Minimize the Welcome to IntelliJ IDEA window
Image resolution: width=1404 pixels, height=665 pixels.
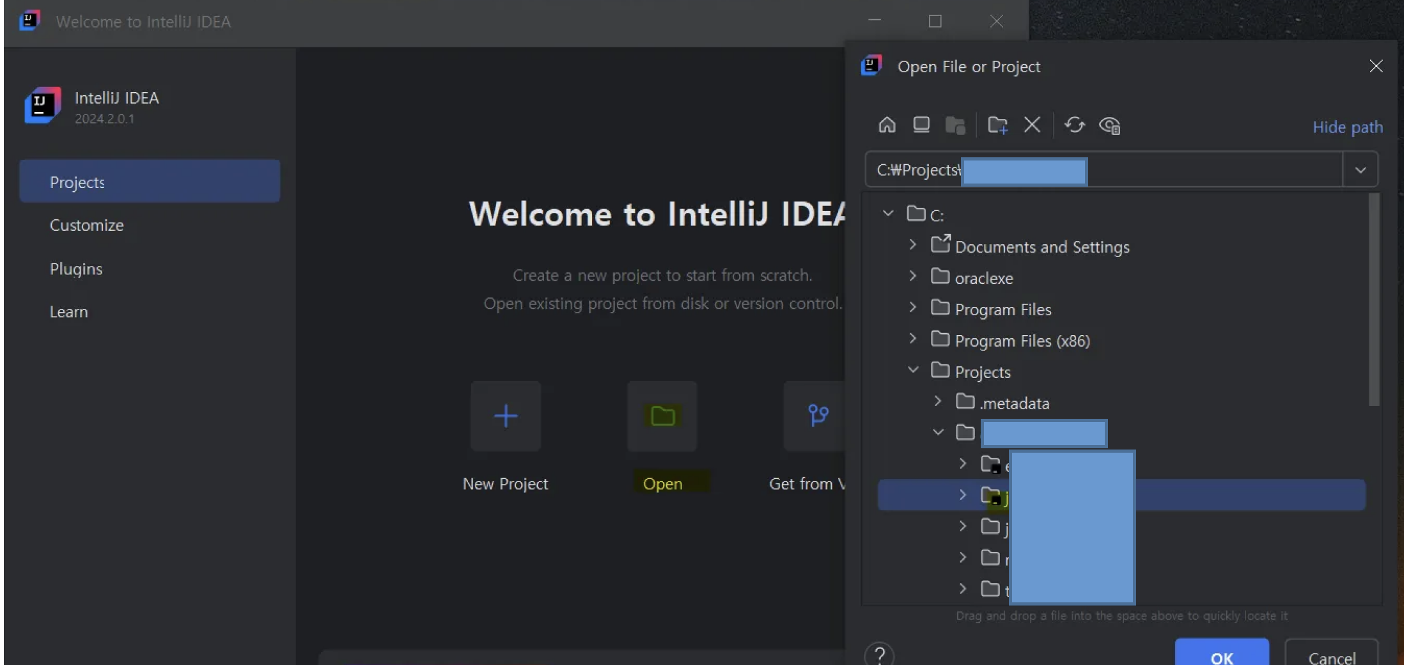pos(875,20)
